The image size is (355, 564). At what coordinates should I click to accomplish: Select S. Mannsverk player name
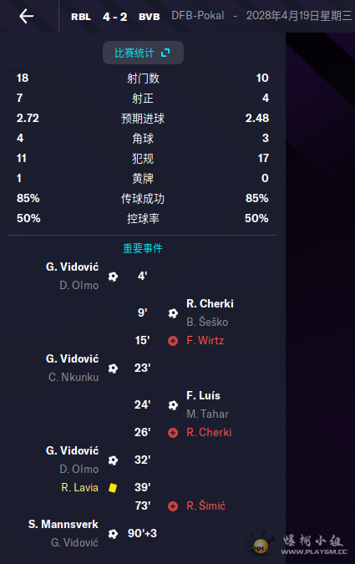[x=63, y=525]
